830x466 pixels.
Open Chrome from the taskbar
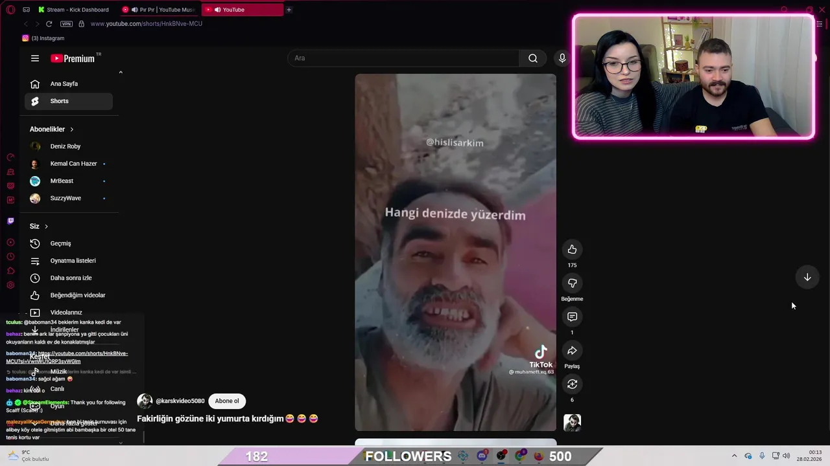point(520,456)
